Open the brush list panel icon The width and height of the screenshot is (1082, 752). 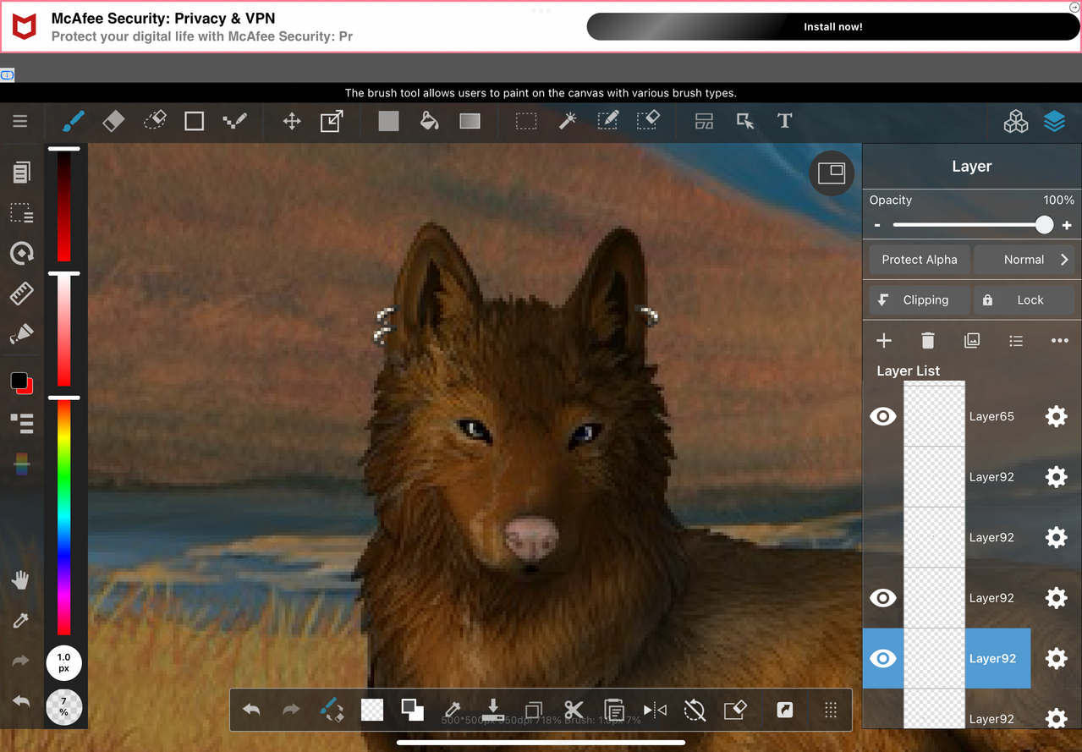tap(22, 423)
